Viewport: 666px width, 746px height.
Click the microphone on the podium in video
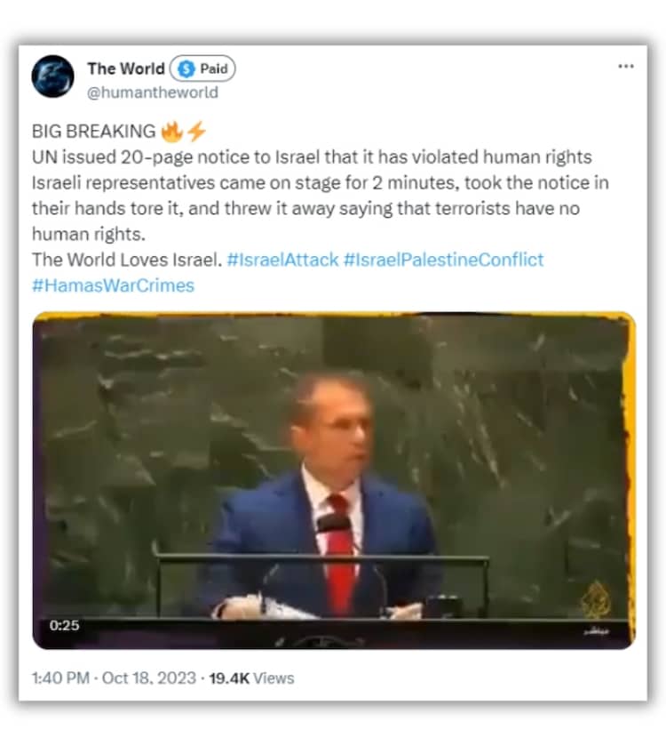pyautogui.click(x=333, y=524)
